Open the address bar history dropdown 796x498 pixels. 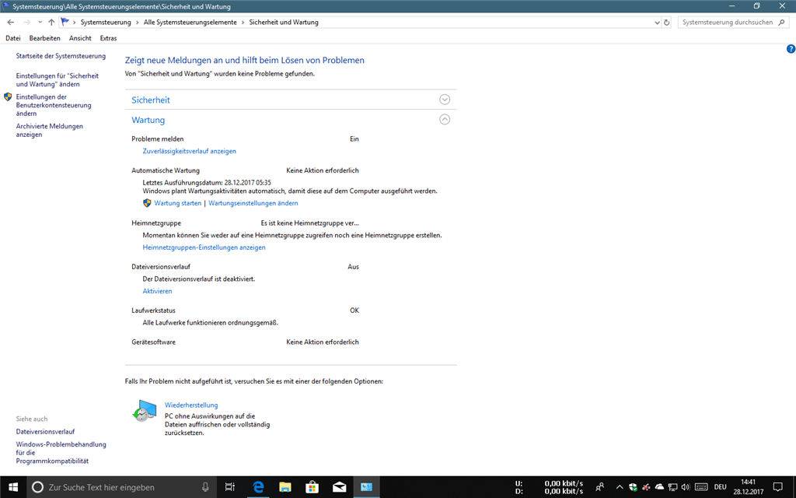(x=657, y=23)
